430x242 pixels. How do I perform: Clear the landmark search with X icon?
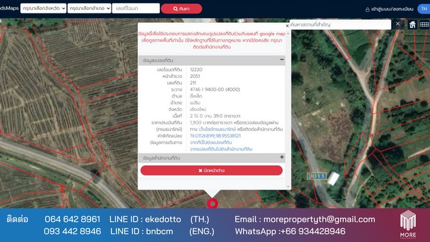coord(398,24)
